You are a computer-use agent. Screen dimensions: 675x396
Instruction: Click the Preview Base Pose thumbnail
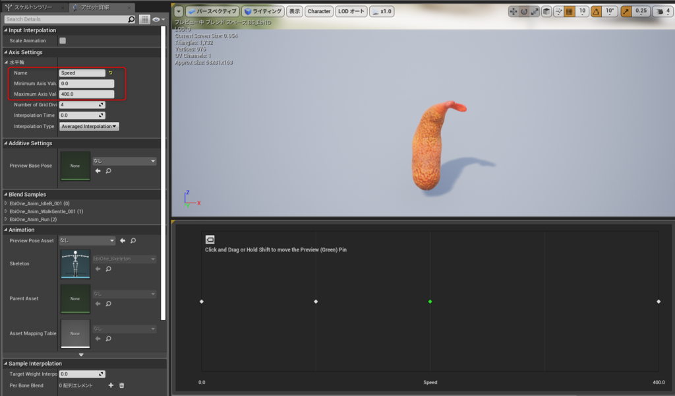click(75, 166)
